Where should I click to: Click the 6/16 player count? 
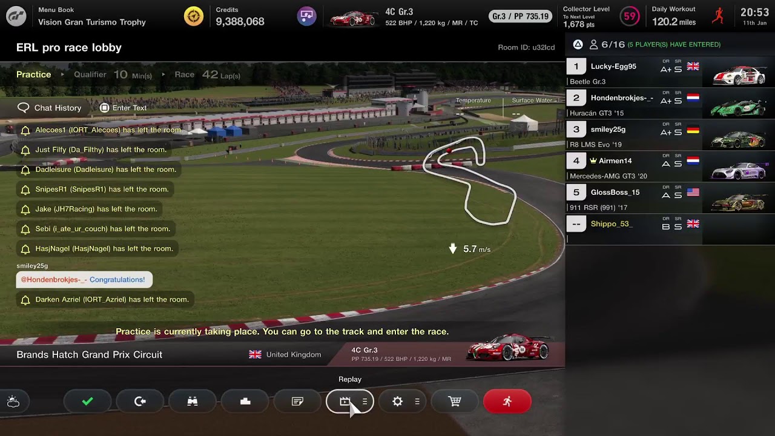pos(613,44)
